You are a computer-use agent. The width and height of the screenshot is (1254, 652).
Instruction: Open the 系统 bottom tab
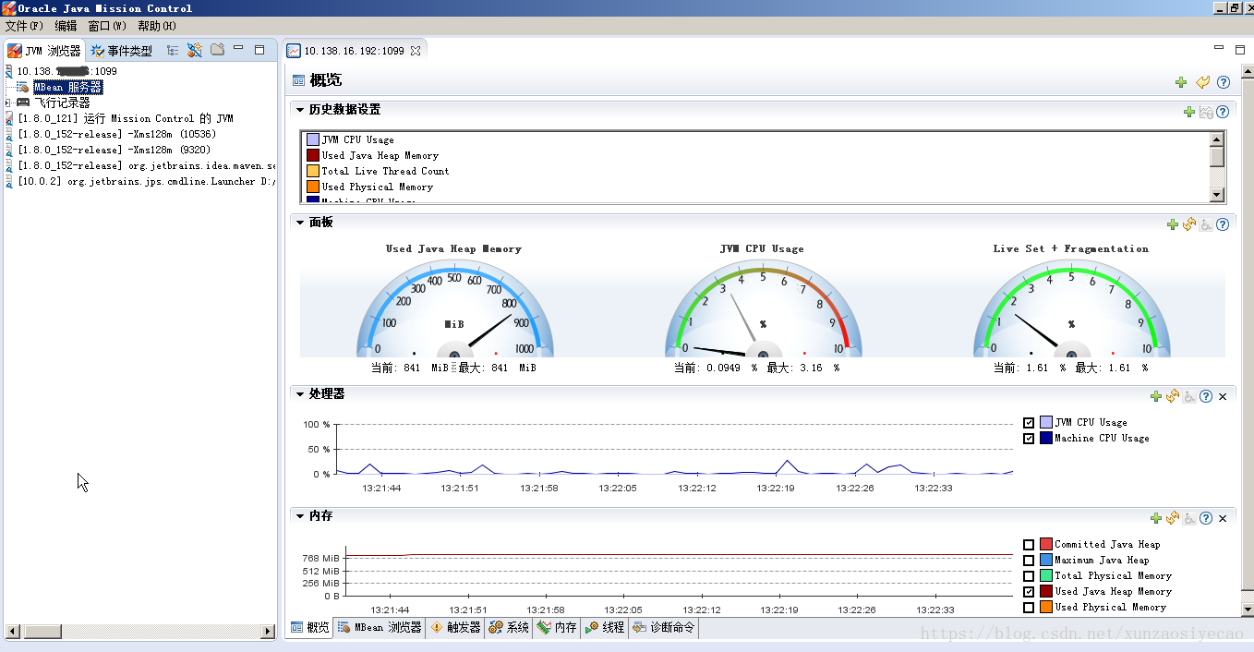(510, 628)
